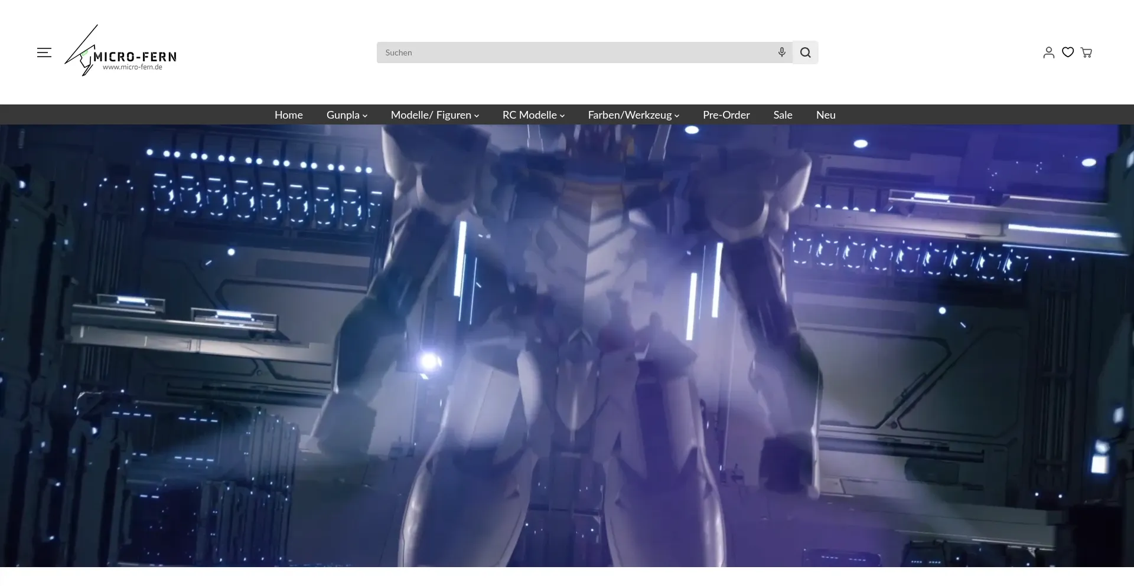
Task: Open the hamburger side menu
Action: [x=44, y=53]
